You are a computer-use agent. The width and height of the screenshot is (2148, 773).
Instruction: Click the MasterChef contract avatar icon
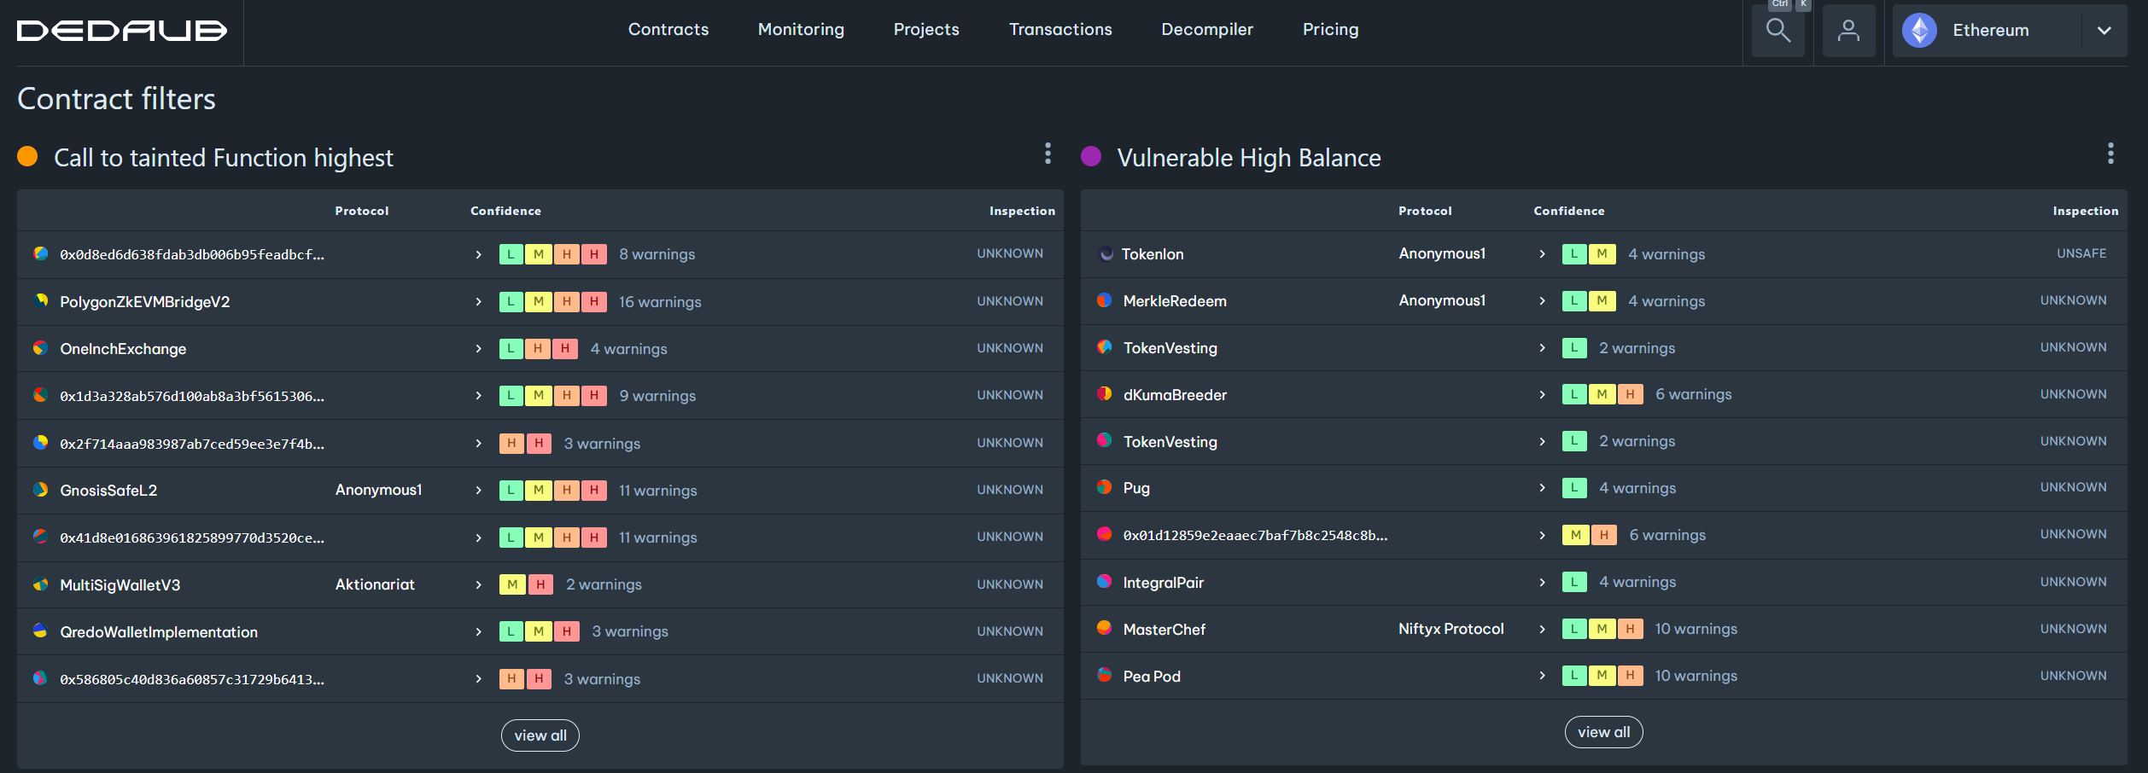(1104, 629)
